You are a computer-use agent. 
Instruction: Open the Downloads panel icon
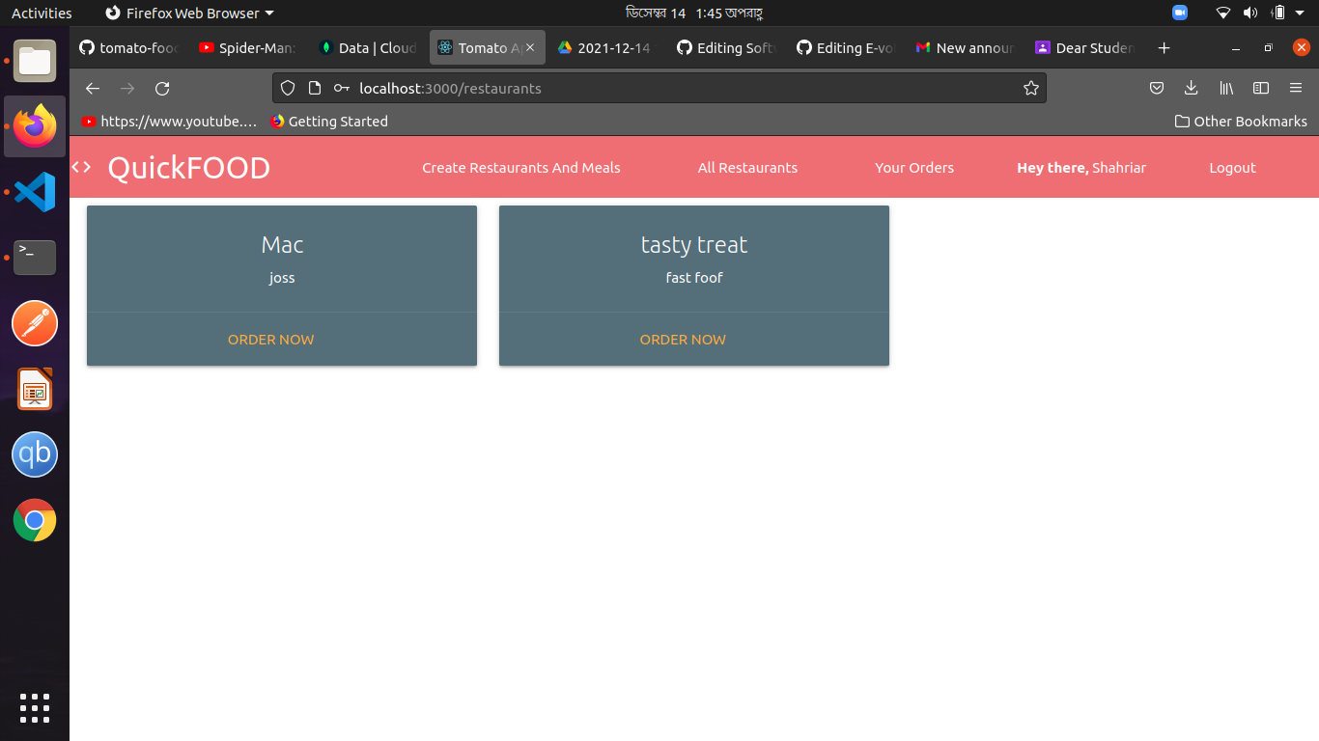(x=1191, y=88)
